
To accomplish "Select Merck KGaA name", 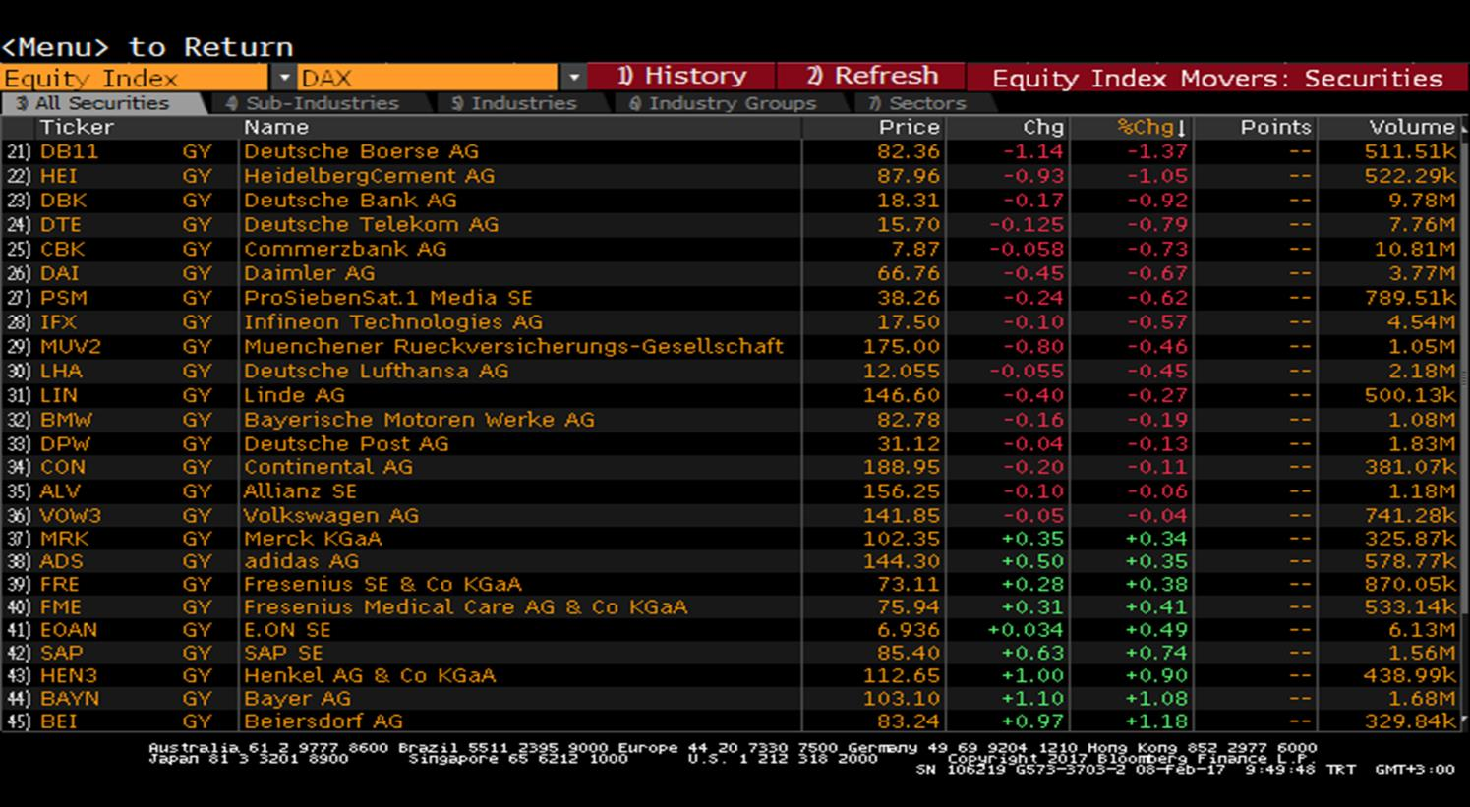I will (x=313, y=539).
